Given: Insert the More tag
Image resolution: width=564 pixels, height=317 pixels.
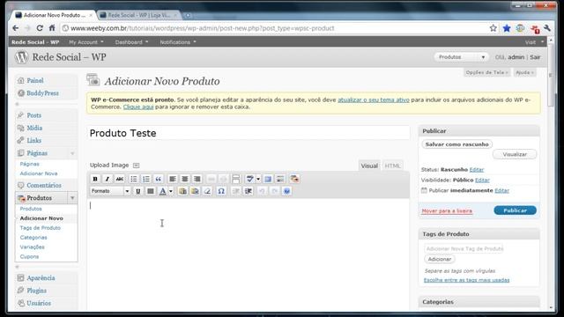Looking at the screenshot, I should point(235,179).
